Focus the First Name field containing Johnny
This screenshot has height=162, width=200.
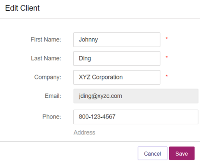117,40
